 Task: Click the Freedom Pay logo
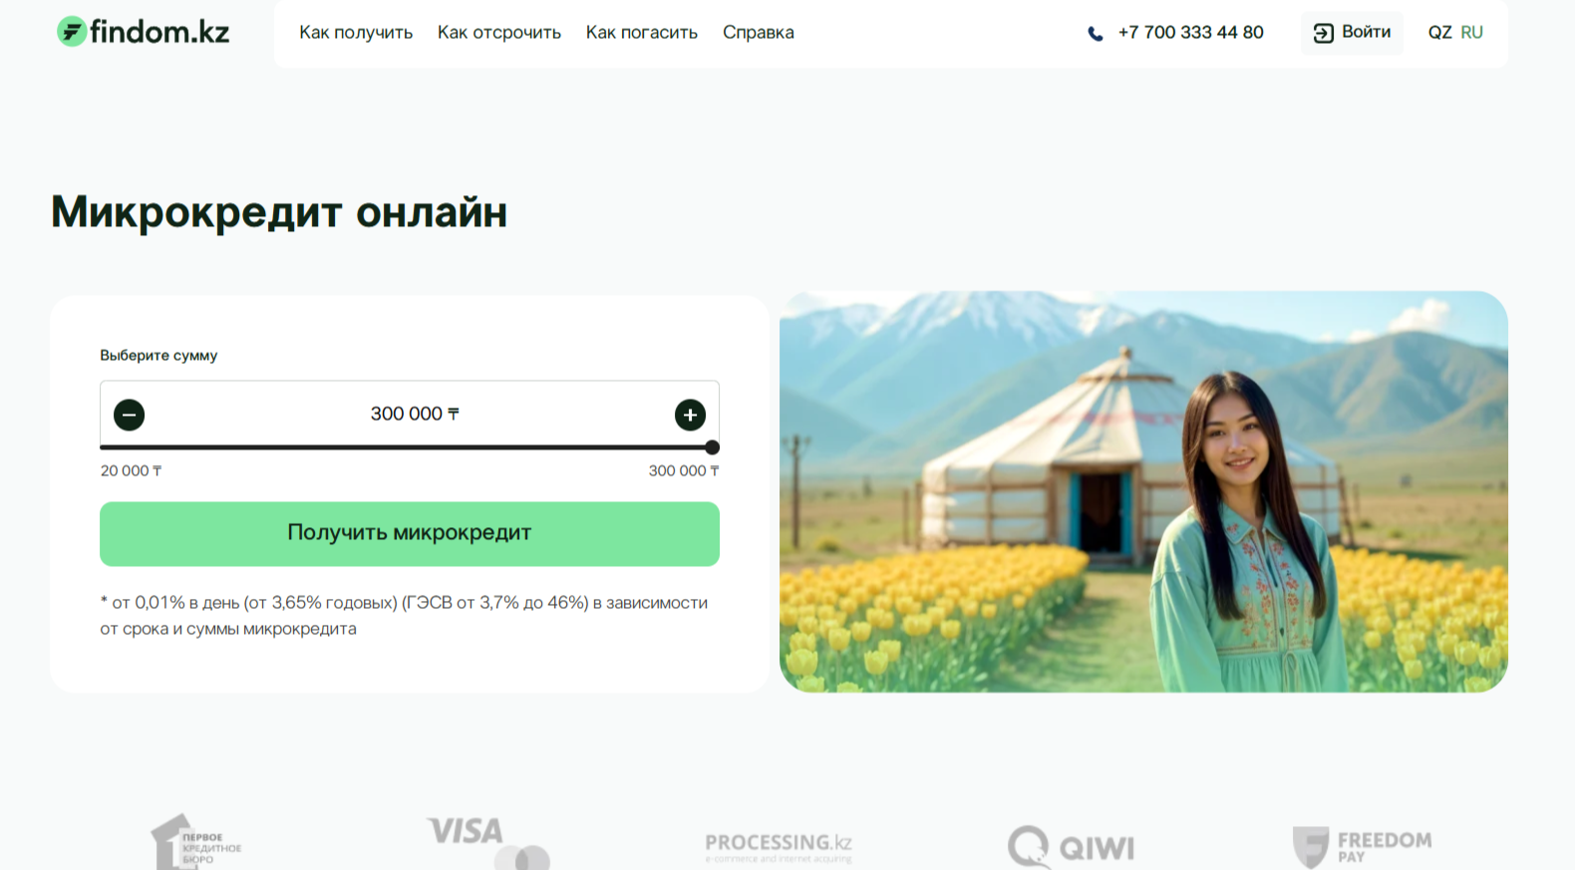[x=1362, y=847]
